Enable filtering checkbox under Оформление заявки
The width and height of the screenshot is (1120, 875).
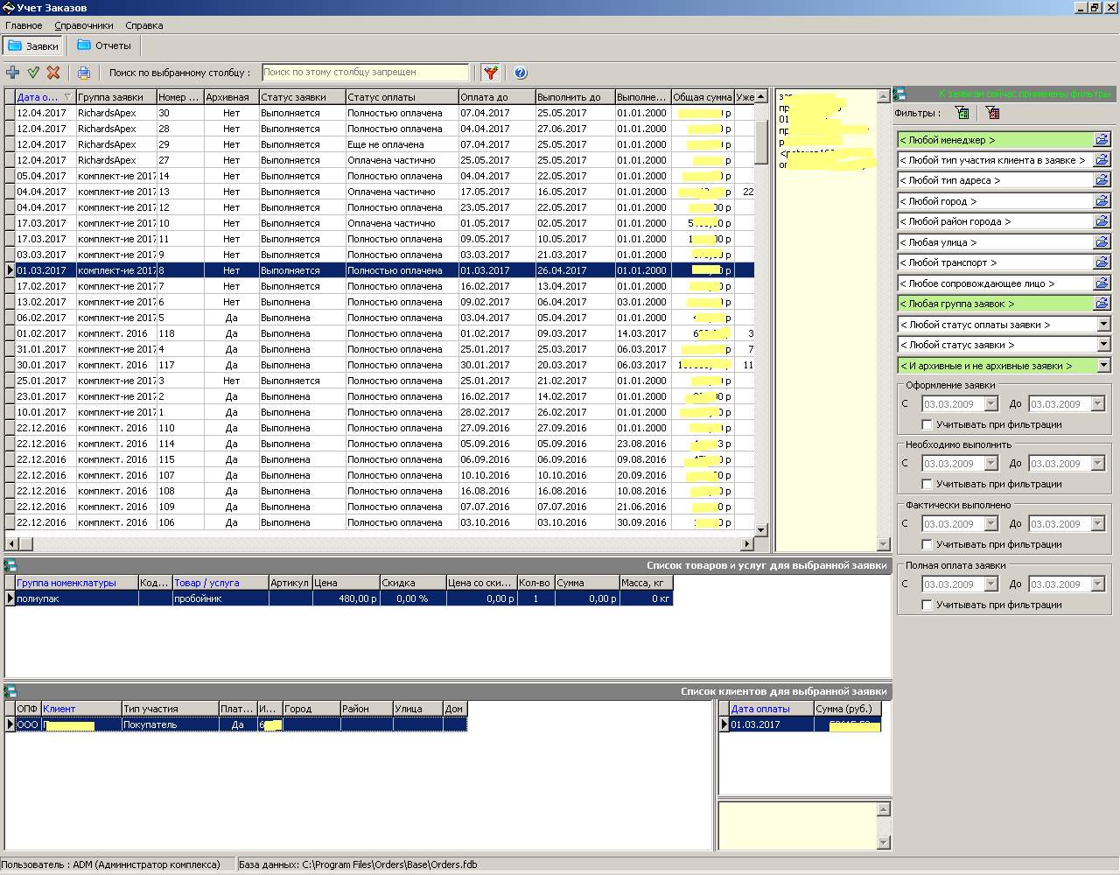(x=927, y=425)
